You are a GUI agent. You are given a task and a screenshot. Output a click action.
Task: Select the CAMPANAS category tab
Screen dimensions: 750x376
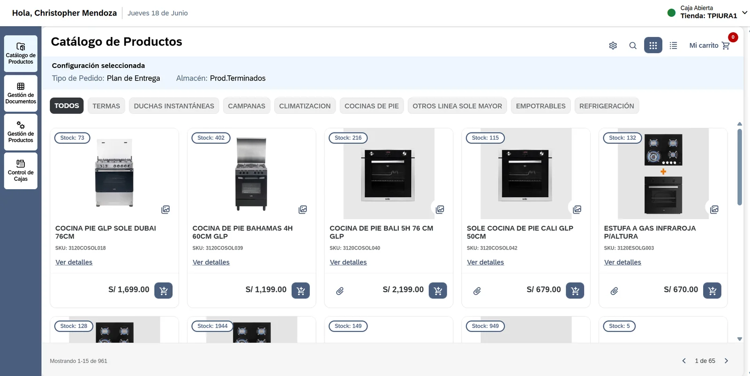[x=247, y=106]
